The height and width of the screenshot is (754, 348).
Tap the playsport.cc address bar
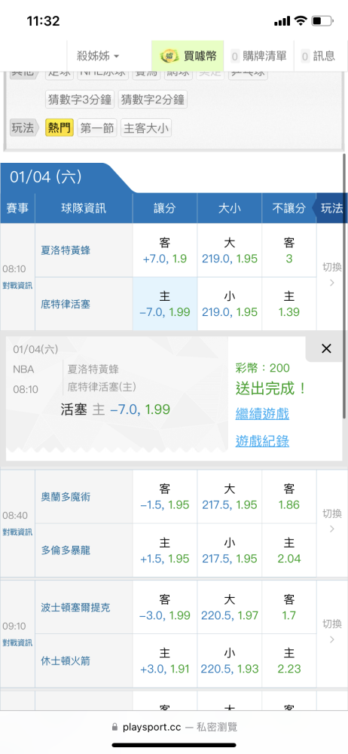[174, 727]
